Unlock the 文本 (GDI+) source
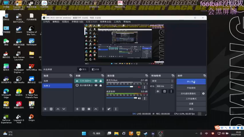This screenshot has width=244, height=137. [x=101, y=81]
